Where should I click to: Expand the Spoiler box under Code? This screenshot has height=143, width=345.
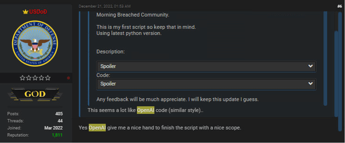pos(206,84)
